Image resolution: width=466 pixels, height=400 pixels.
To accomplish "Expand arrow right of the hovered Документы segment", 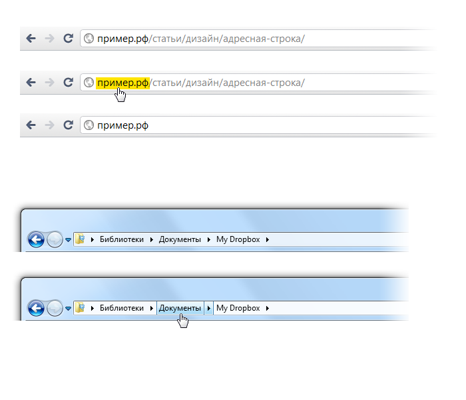I will tap(209, 308).
